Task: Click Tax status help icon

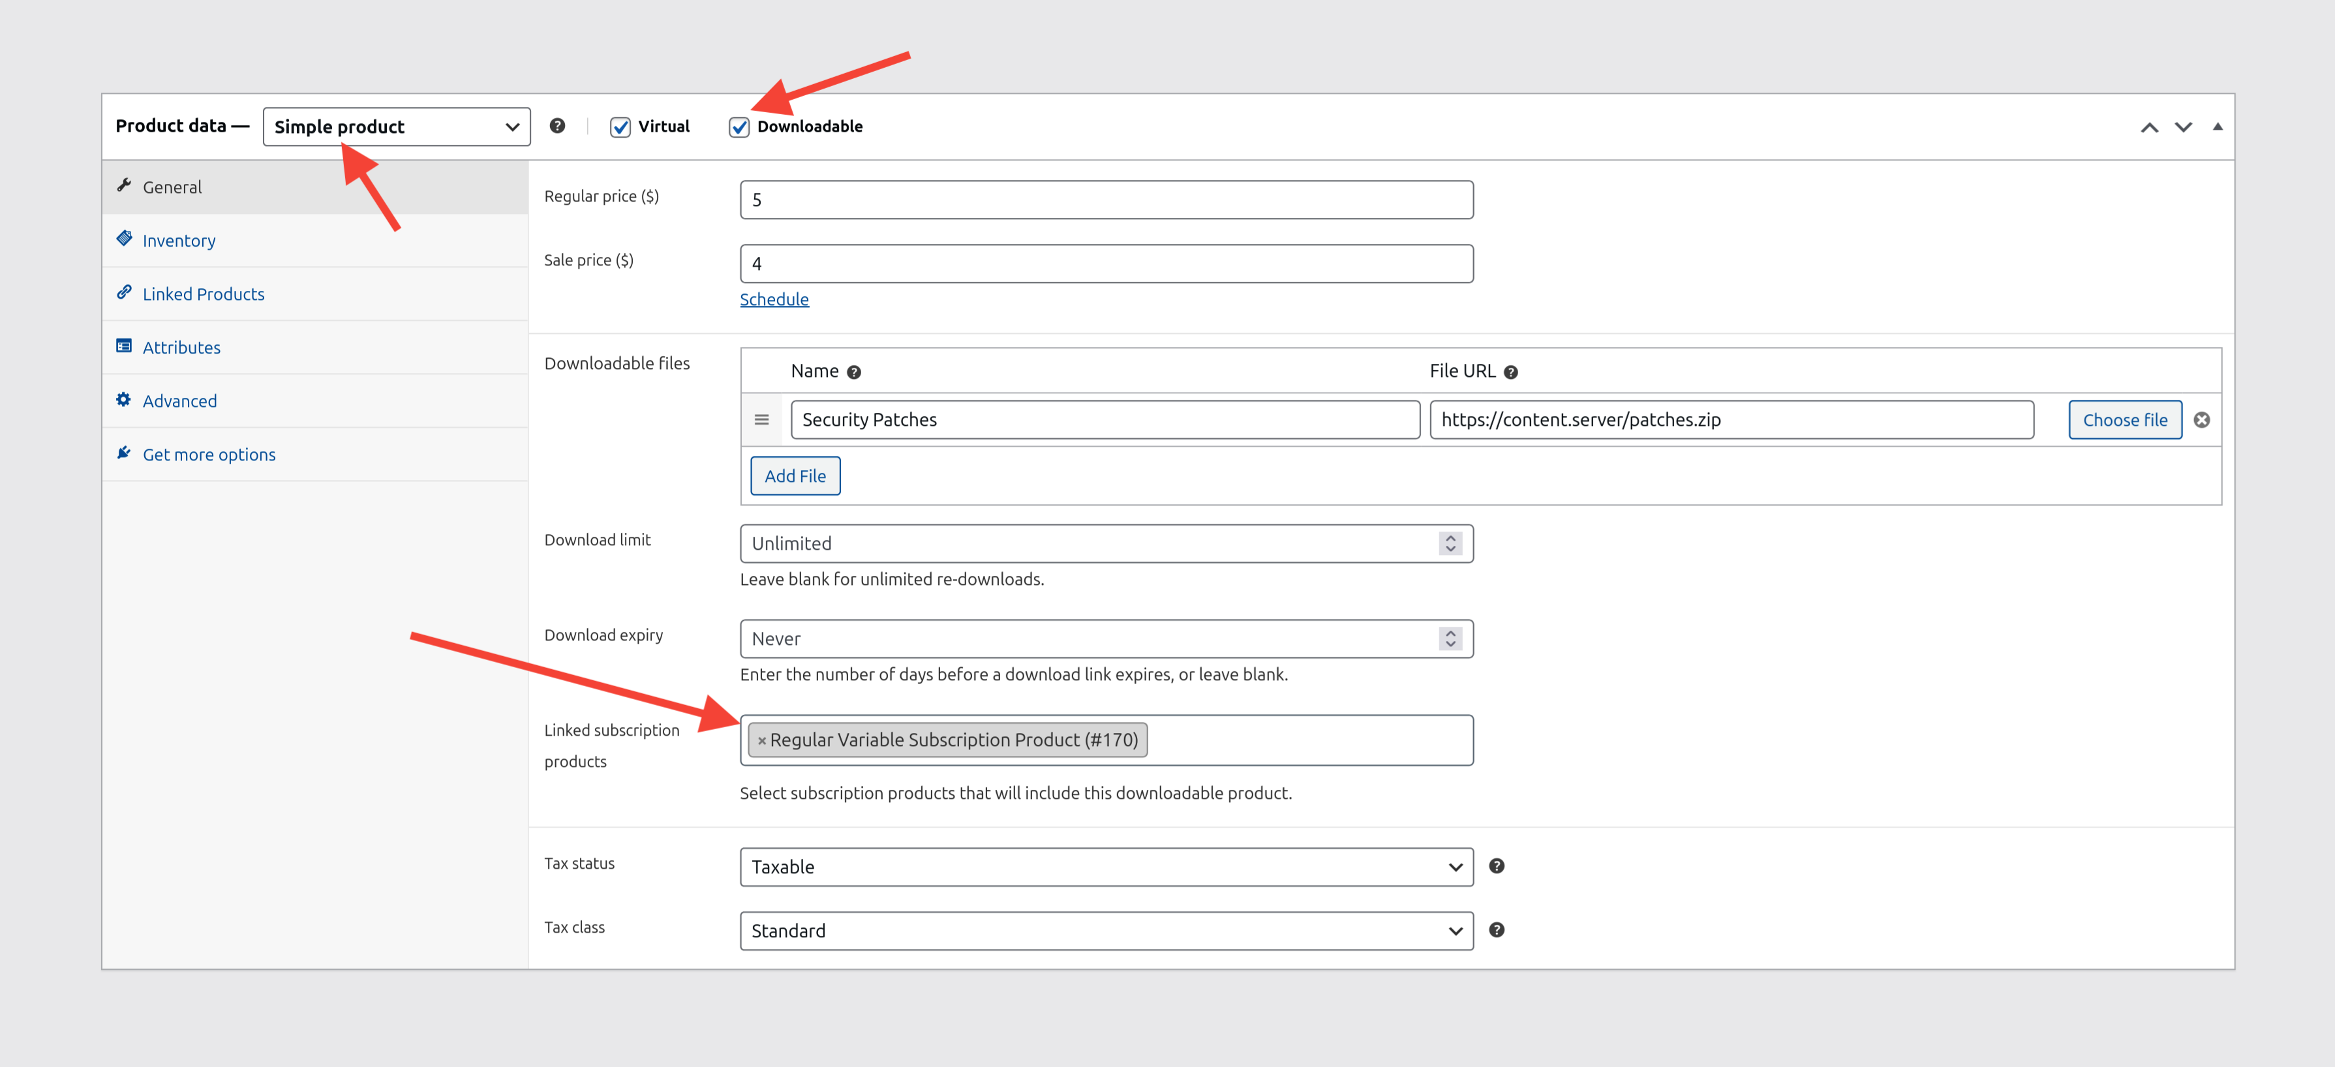Action: click(1497, 866)
